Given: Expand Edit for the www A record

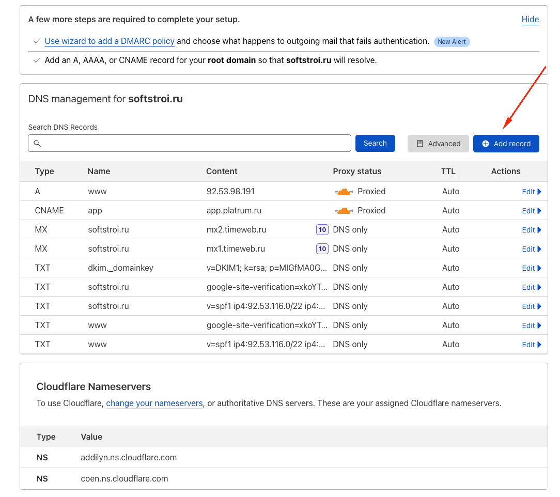Looking at the screenshot, I should (x=531, y=192).
